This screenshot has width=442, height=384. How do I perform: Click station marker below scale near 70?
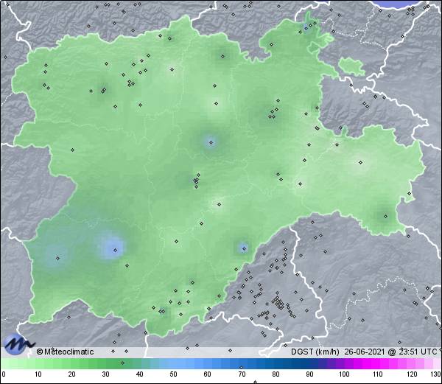pyautogui.click(x=241, y=367)
